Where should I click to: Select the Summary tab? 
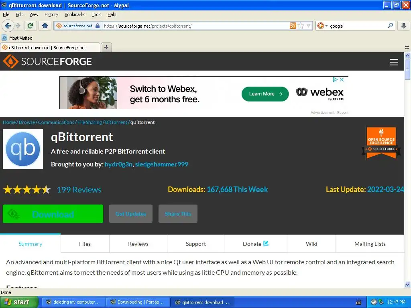31,243
